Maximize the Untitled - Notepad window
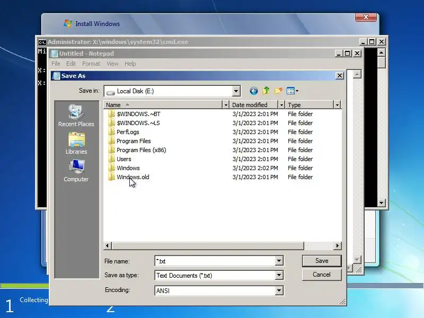 348,54
